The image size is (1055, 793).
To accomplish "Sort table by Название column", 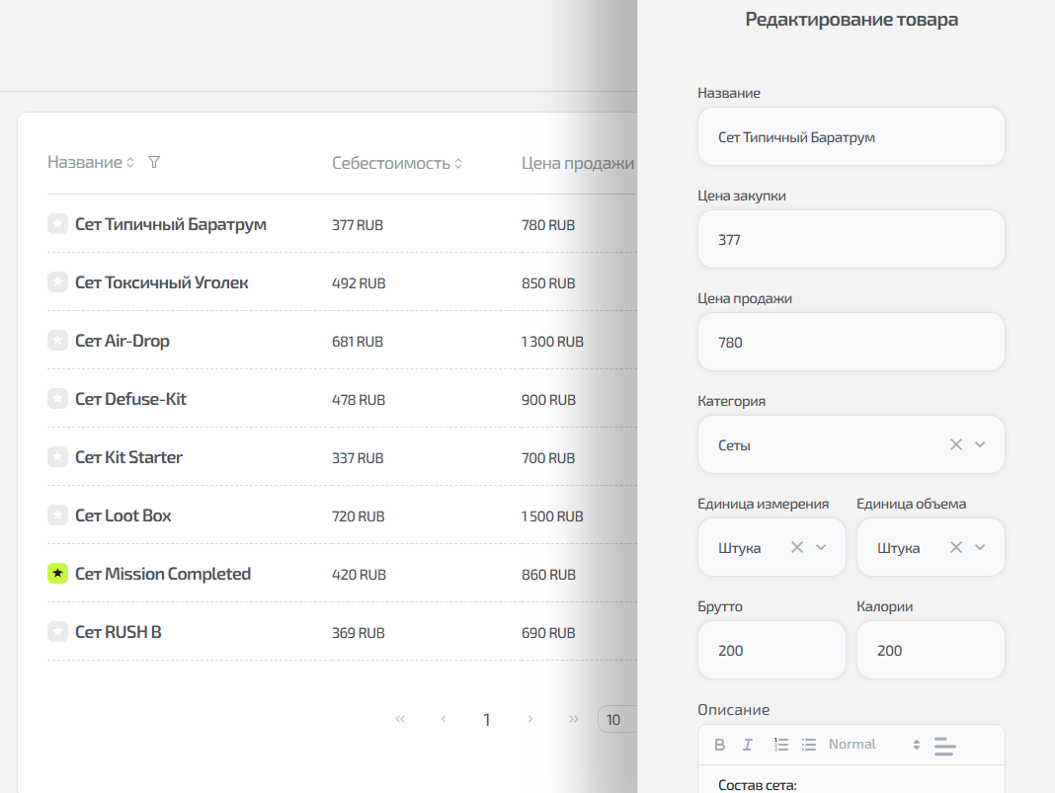I will click(130, 163).
